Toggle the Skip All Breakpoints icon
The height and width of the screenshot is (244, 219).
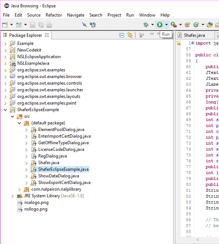click(84, 25)
